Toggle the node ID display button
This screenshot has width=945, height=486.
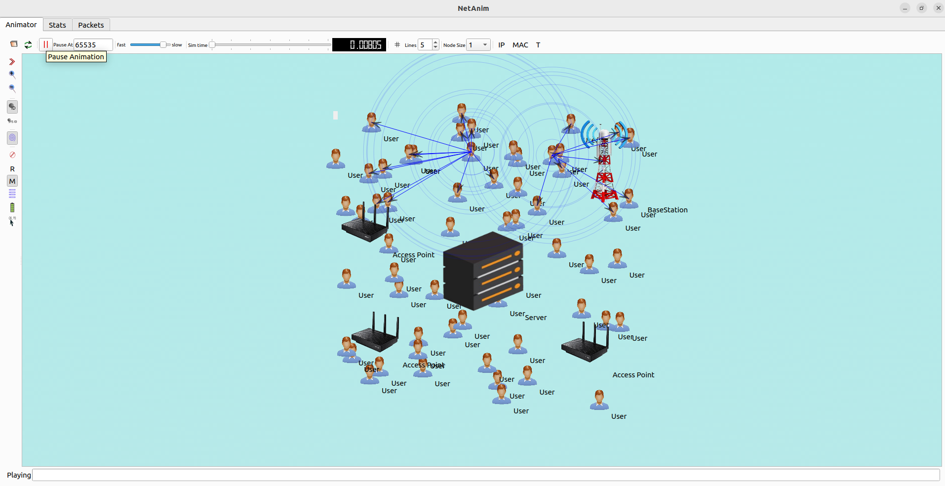(x=12, y=107)
